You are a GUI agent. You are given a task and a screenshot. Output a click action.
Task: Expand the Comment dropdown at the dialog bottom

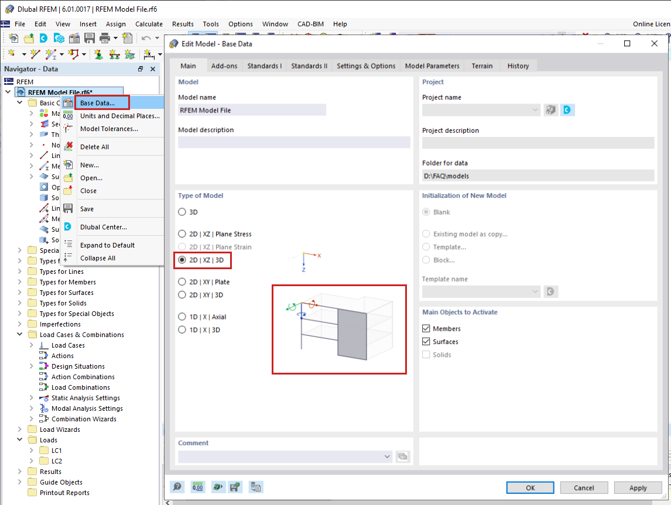pyautogui.click(x=387, y=456)
